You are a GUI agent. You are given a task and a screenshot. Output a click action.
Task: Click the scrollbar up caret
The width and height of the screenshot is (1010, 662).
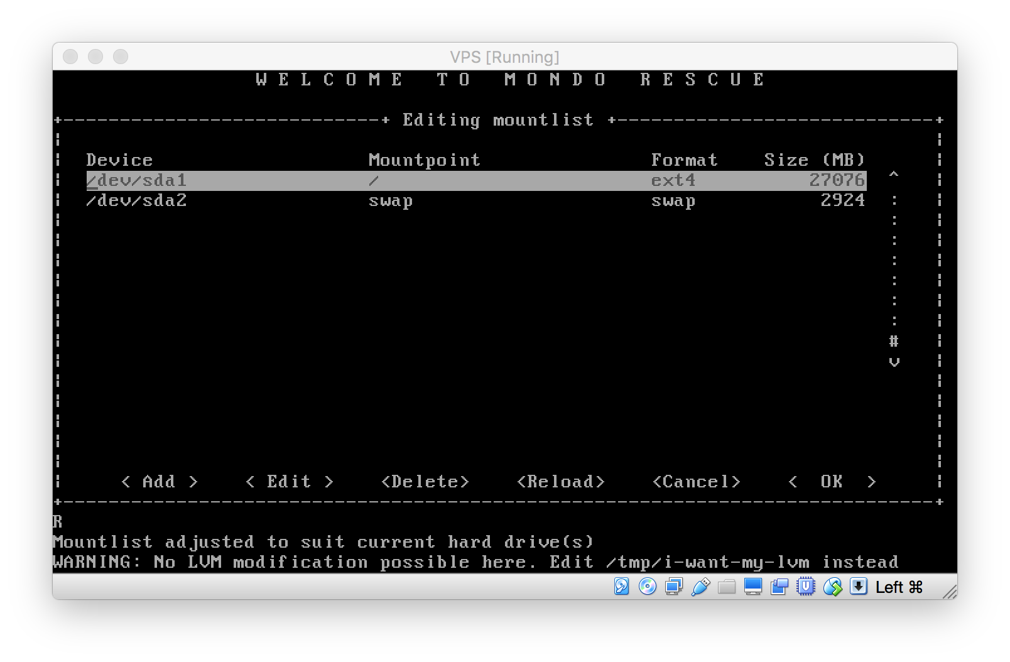click(894, 175)
